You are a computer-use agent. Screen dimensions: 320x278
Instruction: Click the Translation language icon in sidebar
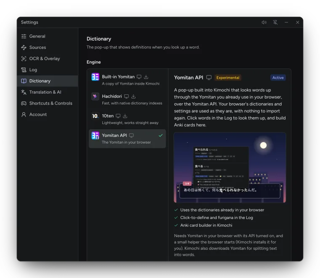point(24,92)
